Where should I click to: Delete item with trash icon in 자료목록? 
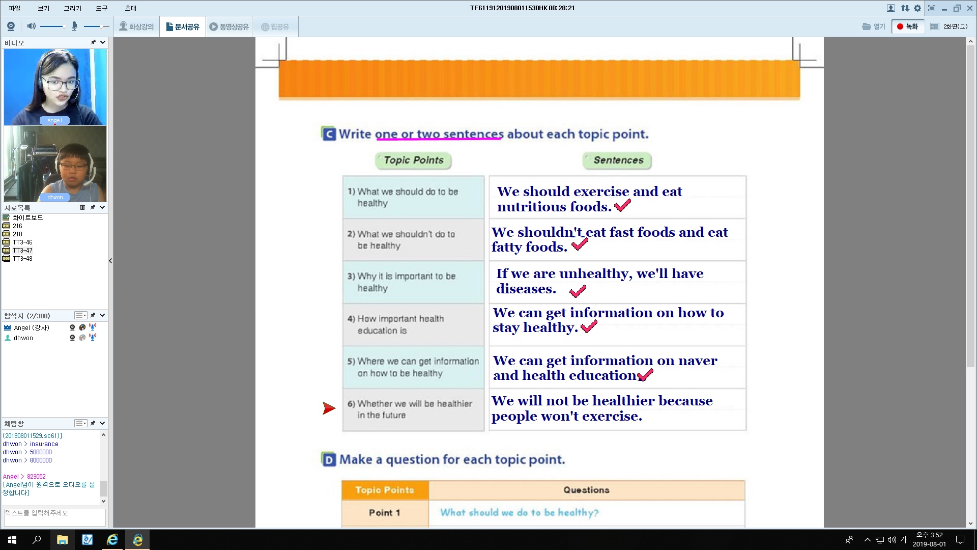82,207
